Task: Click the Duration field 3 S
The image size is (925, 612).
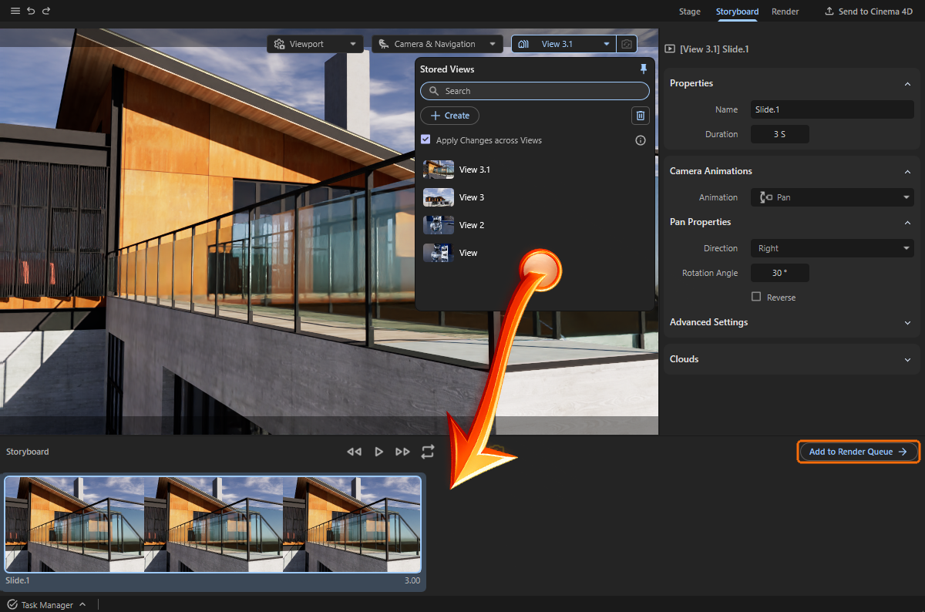Action: (779, 134)
